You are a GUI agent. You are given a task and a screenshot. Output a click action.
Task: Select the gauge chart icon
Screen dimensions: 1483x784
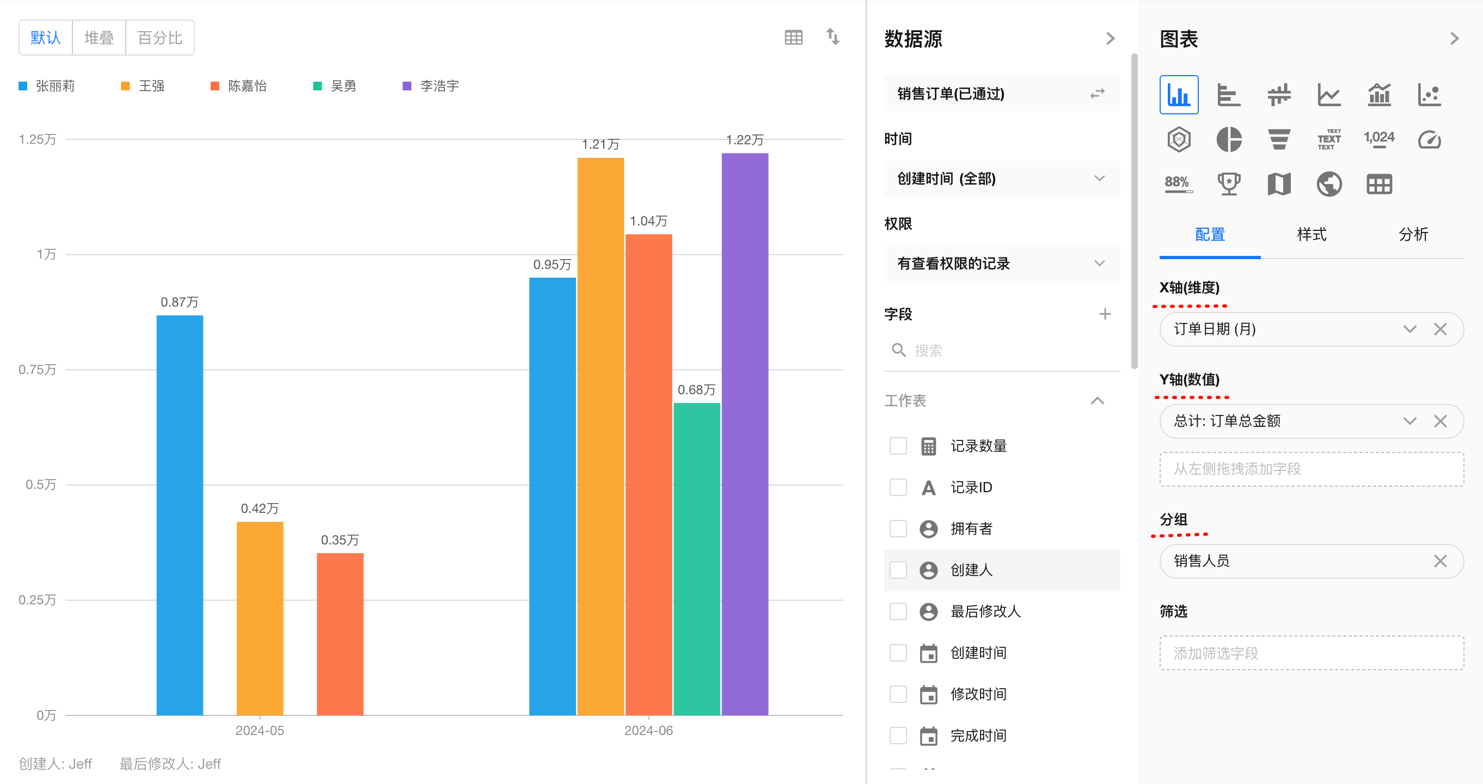(x=1429, y=139)
